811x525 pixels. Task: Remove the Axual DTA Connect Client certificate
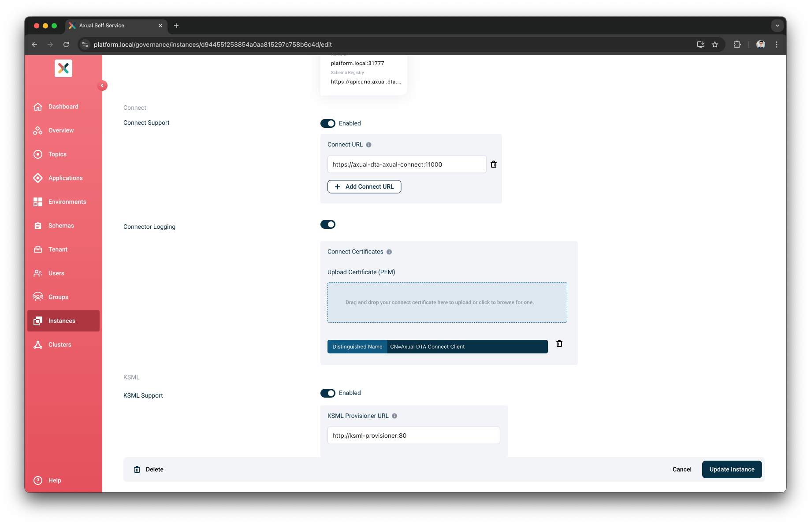coord(559,343)
